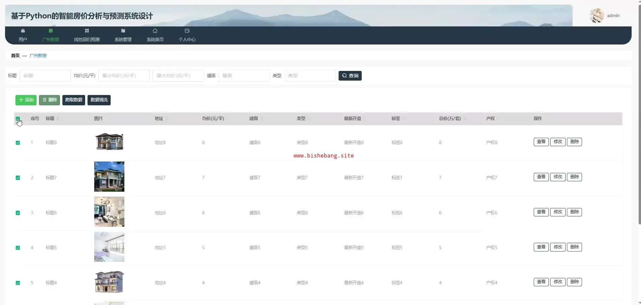Focus the 类型 search input
The image size is (641, 305).
pyautogui.click(x=310, y=76)
